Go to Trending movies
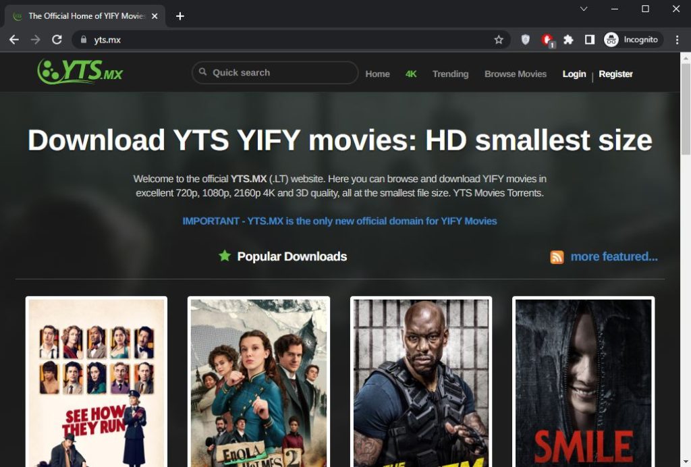691x467 pixels. pyautogui.click(x=450, y=74)
